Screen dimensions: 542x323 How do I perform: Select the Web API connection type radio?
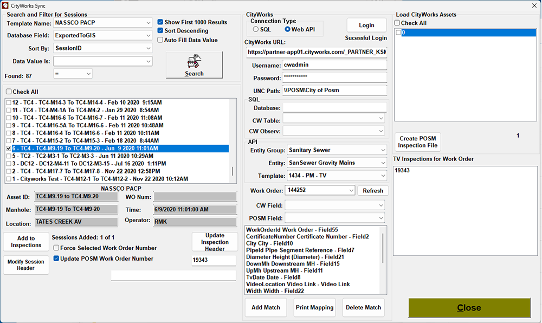(x=287, y=29)
